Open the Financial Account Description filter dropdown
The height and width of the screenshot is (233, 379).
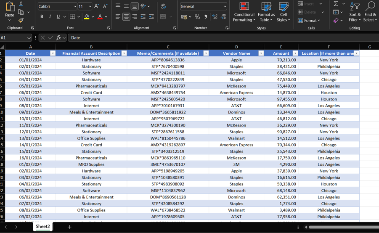coord(124,53)
